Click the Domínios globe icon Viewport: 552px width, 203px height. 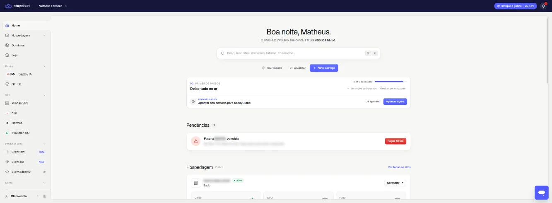(7, 45)
